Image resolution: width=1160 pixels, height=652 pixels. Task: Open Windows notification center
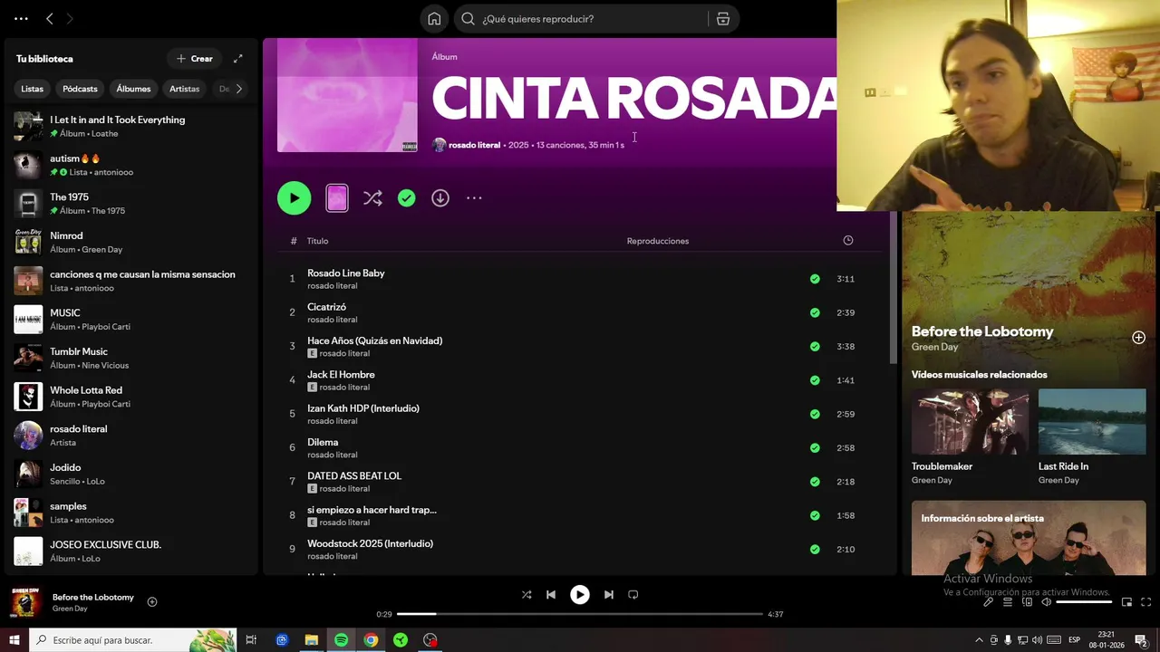click(x=1141, y=640)
